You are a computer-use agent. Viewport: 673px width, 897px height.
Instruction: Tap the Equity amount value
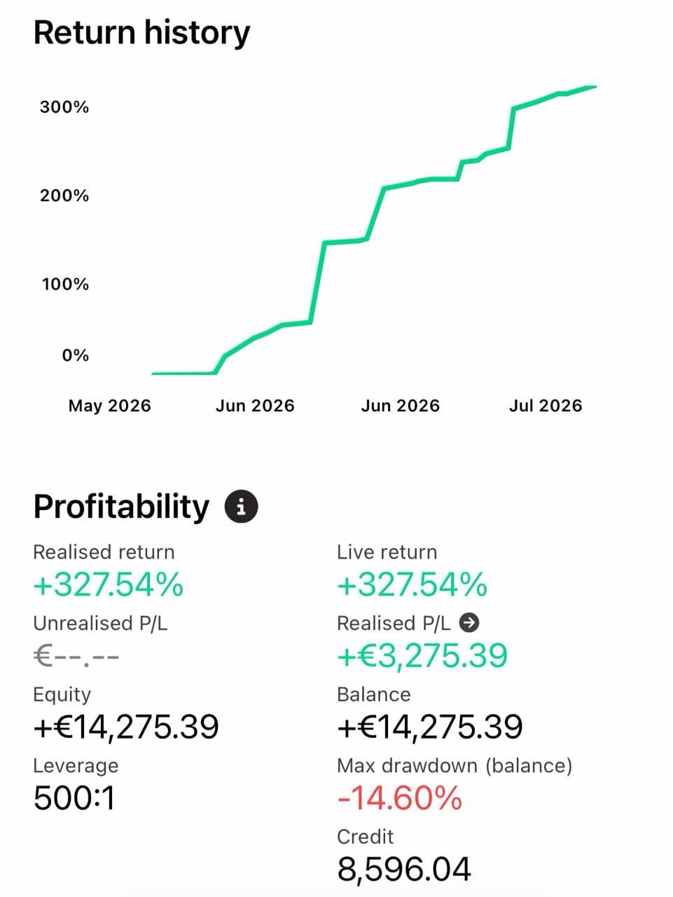(x=126, y=727)
